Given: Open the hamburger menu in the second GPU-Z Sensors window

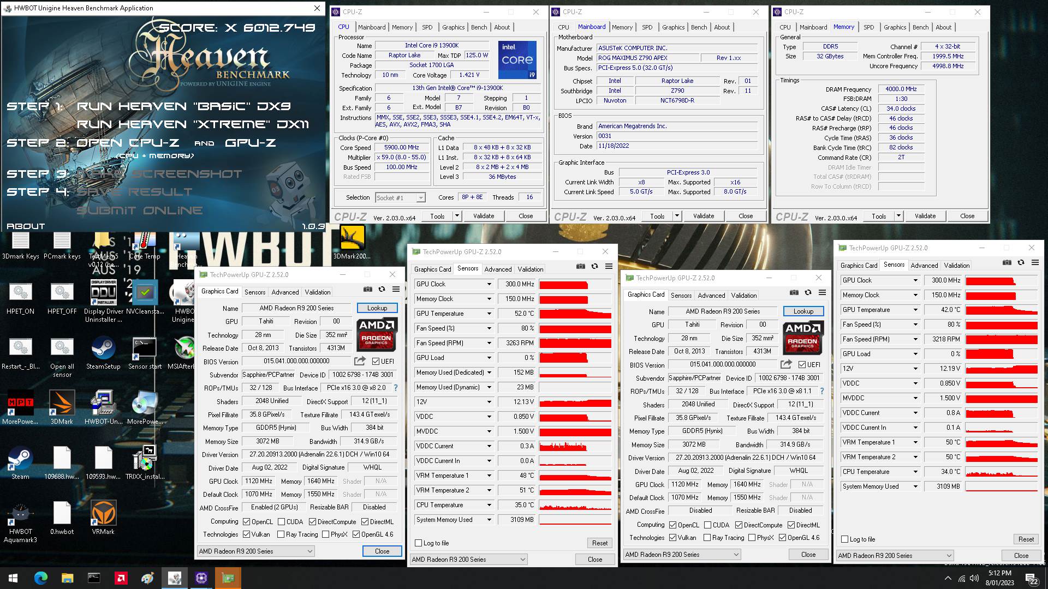Looking at the screenshot, I should [x=609, y=266].
